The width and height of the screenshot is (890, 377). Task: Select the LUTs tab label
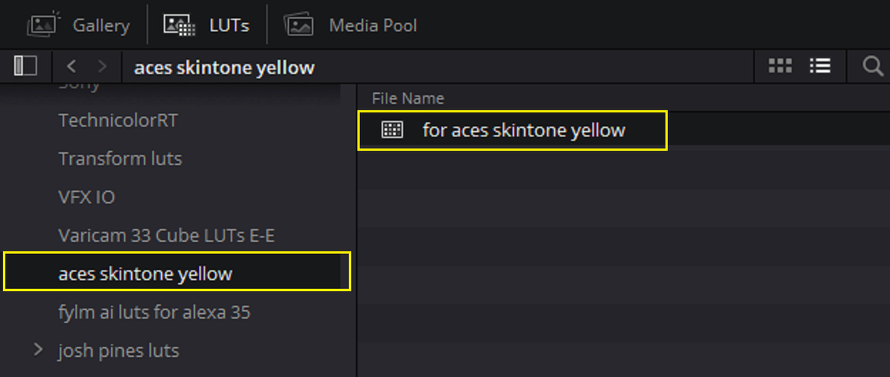pos(229,26)
